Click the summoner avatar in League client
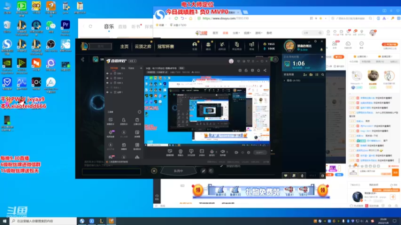This screenshot has width=401, height=225. coord(290,46)
